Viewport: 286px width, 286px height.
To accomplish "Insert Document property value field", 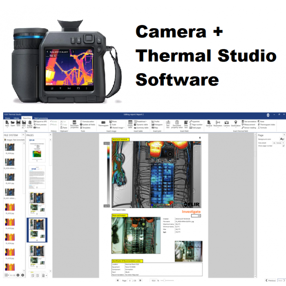I will [177, 124].
